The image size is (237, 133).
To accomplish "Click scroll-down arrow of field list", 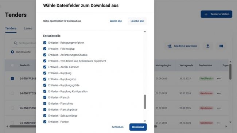I will click(145, 121).
